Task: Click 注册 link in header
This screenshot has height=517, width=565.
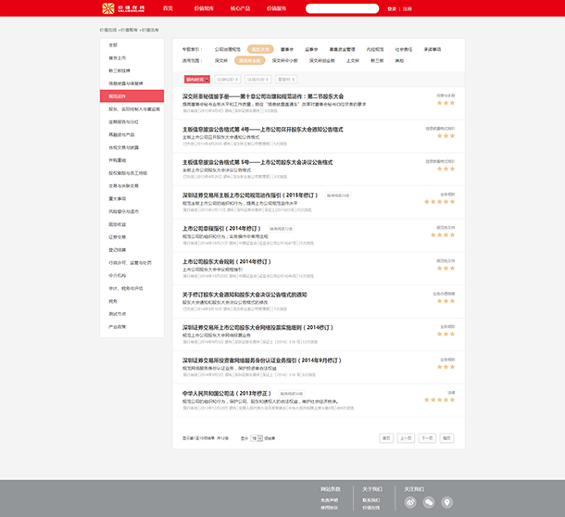Action: point(408,9)
